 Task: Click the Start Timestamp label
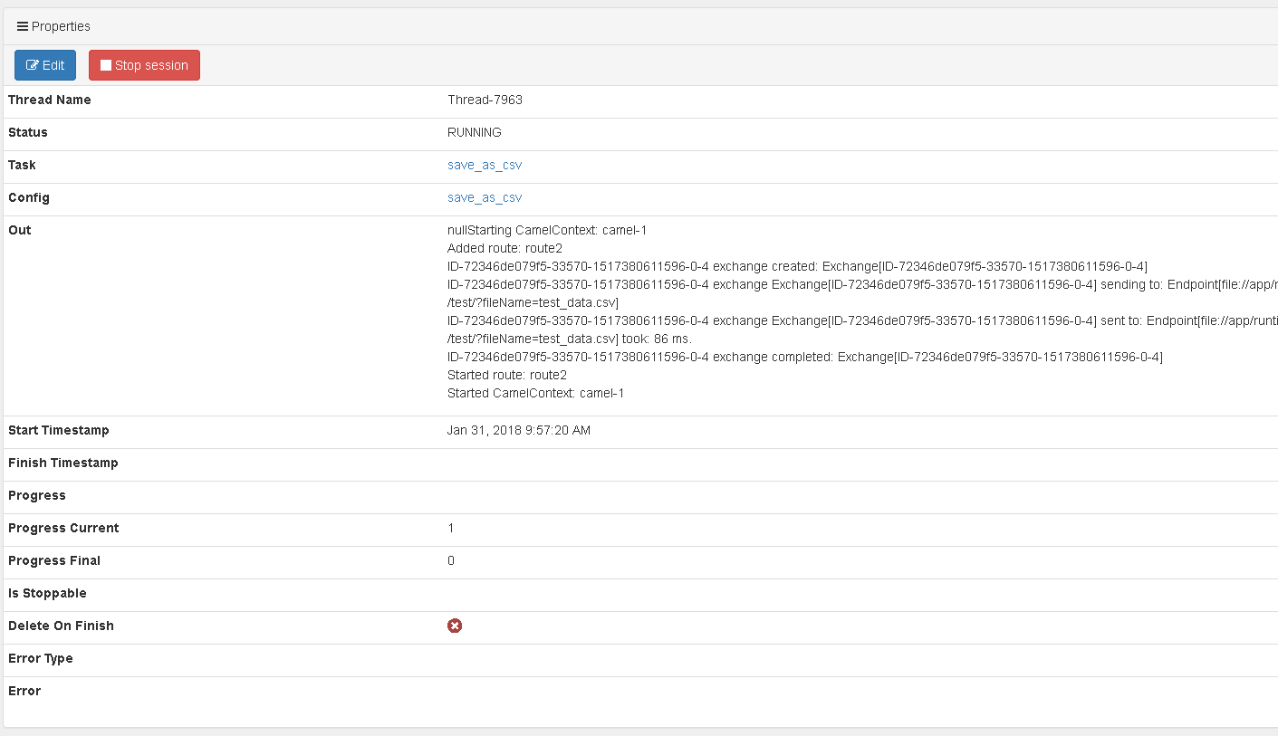(59, 430)
